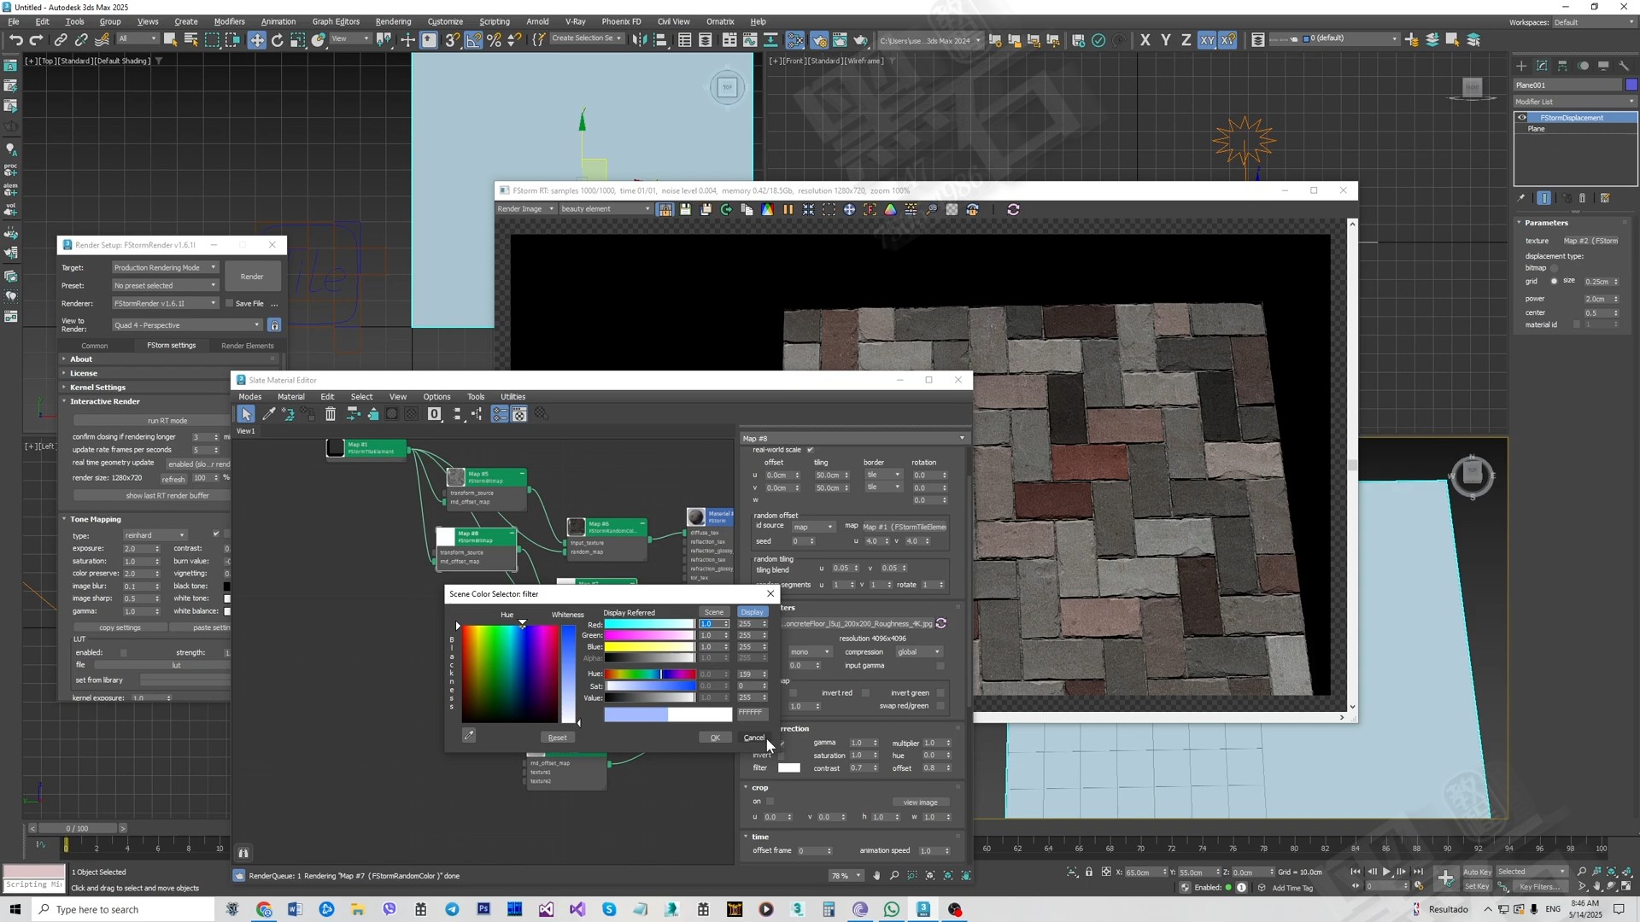The image size is (1640, 922).
Task: Open the Modifier List dropdown
Action: (x=1575, y=102)
